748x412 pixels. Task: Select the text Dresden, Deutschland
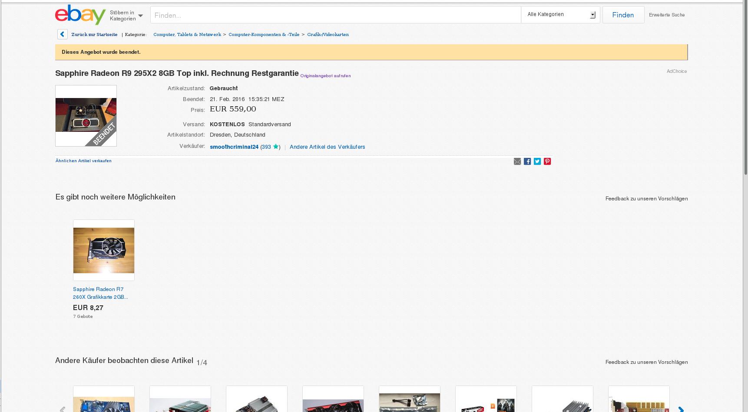238,135
